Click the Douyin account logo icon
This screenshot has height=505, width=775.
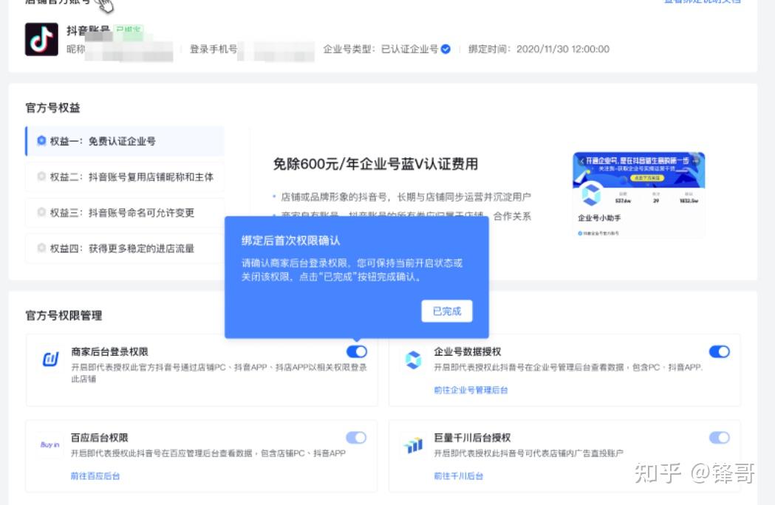tap(41, 39)
